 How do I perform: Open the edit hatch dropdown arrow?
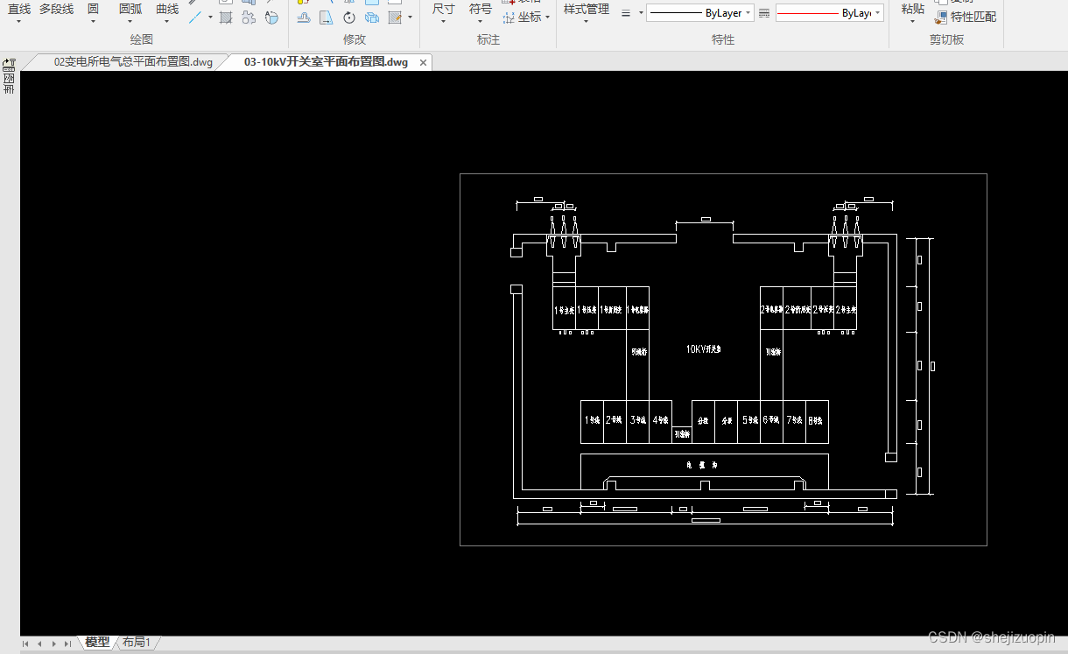pyautogui.click(x=410, y=17)
